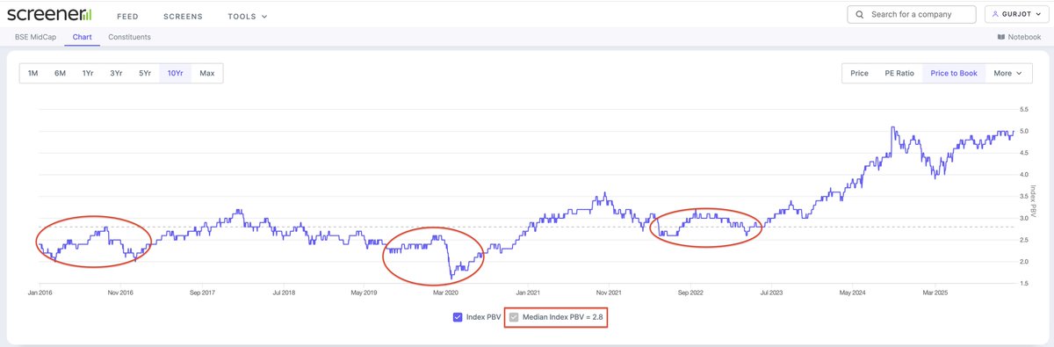This screenshot has width=1054, height=347.
Task: Set chart range to 3Yr
Action: point(116,73)
